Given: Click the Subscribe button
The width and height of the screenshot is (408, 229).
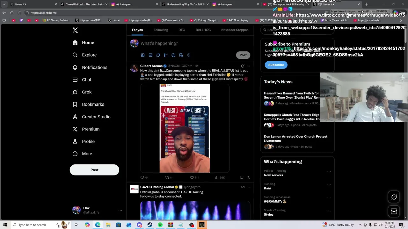Looking at the screenshot, I should 276,65.
